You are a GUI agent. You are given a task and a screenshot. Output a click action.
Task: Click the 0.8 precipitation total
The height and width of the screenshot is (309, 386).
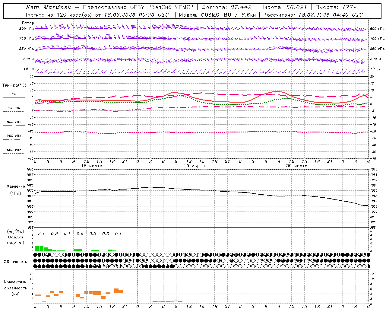(54, 234)
